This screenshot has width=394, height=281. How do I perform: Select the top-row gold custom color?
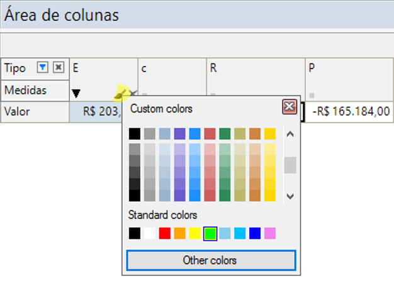270,133
